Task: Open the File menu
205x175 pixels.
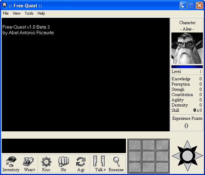Action: click(x=6, y=13)
